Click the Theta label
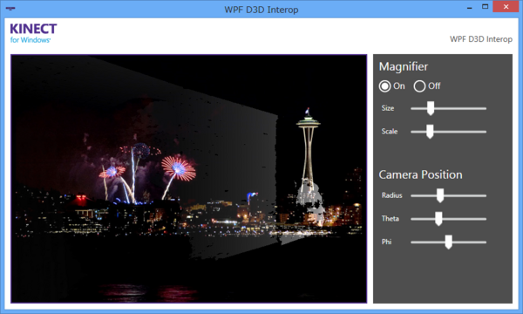The height and width of the screenshot is (314, 523). coord(390,219)
